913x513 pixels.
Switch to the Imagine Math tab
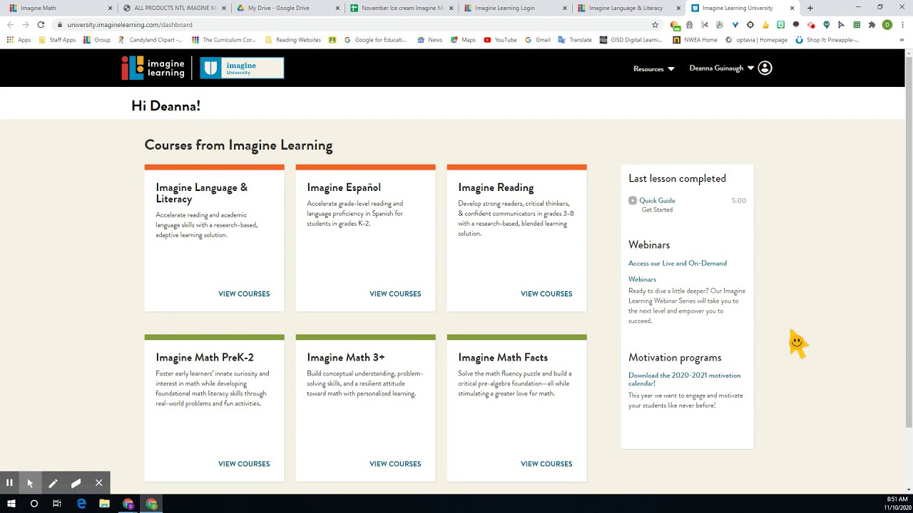point(59,8)
